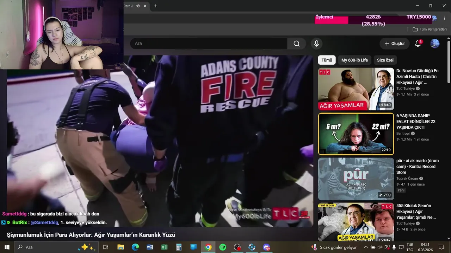The height and width of the screenshot is (253, 451).
Task: Open the Windows notification center
Action: pyautogui.click(x=441, y=247)
